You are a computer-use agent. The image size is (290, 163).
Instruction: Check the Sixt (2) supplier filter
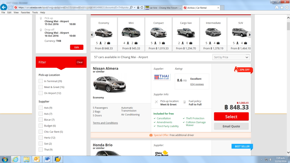coord(41,143)
